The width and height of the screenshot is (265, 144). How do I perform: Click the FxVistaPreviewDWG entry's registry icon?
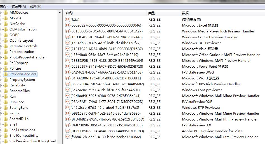pyautogui.click(x=67, y=72)
